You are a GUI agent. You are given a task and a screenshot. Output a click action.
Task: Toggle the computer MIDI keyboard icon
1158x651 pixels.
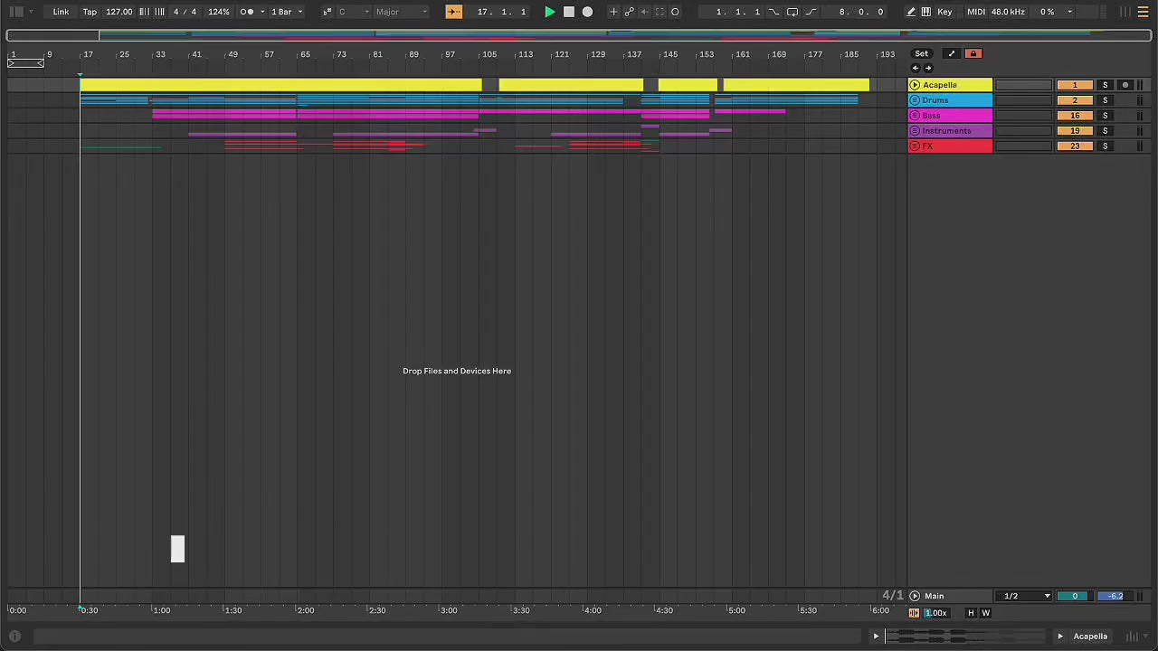(925, 12)
